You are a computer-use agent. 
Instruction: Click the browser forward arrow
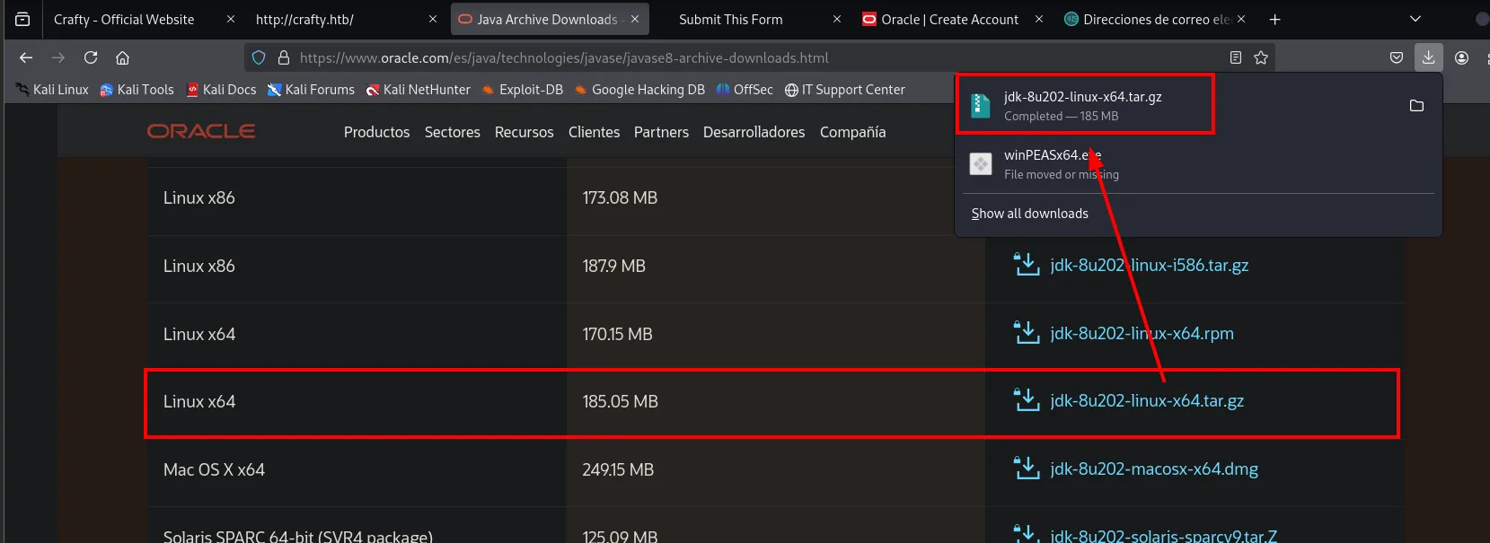(x=58, y=57)
